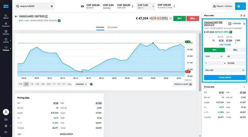Open chart settings gear icon
248x137 pixels.
click(91, 84)
